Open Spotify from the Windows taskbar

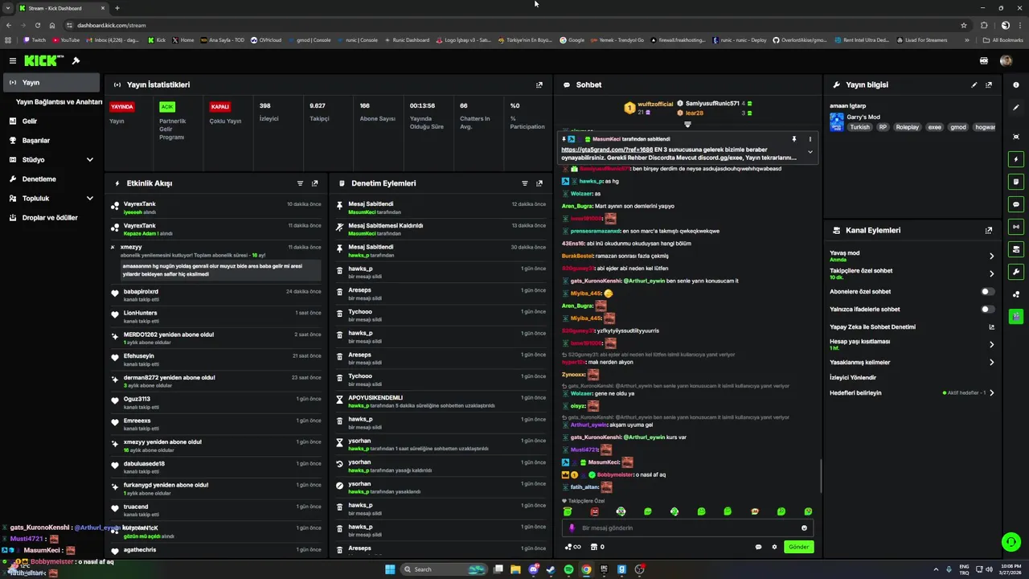pos(568,569)
